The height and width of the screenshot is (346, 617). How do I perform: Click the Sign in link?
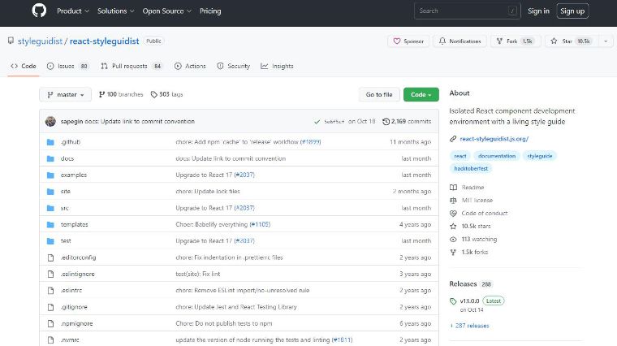point(538,11)
